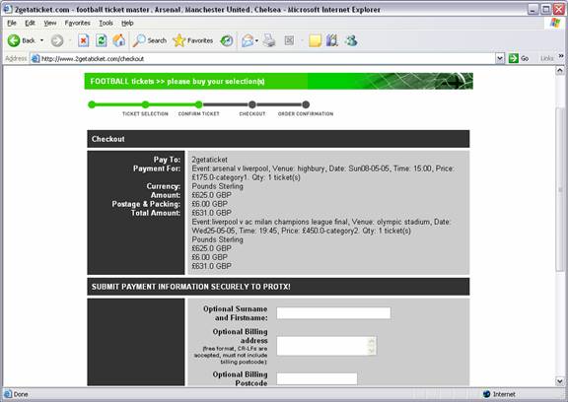568x402 pixels.
Task: Open the View menu
Action: (x=50, y=23)
